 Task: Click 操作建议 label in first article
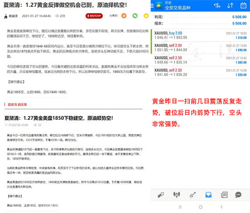16,82
